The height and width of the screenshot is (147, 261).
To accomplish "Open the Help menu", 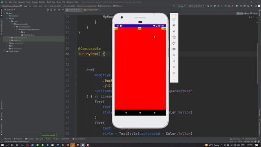I will [x=76, y=2].
